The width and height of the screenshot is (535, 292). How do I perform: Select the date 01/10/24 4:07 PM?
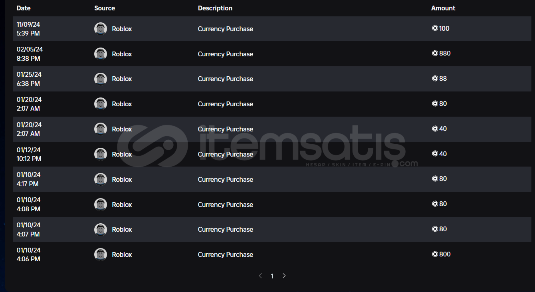[x=28, y=229]
